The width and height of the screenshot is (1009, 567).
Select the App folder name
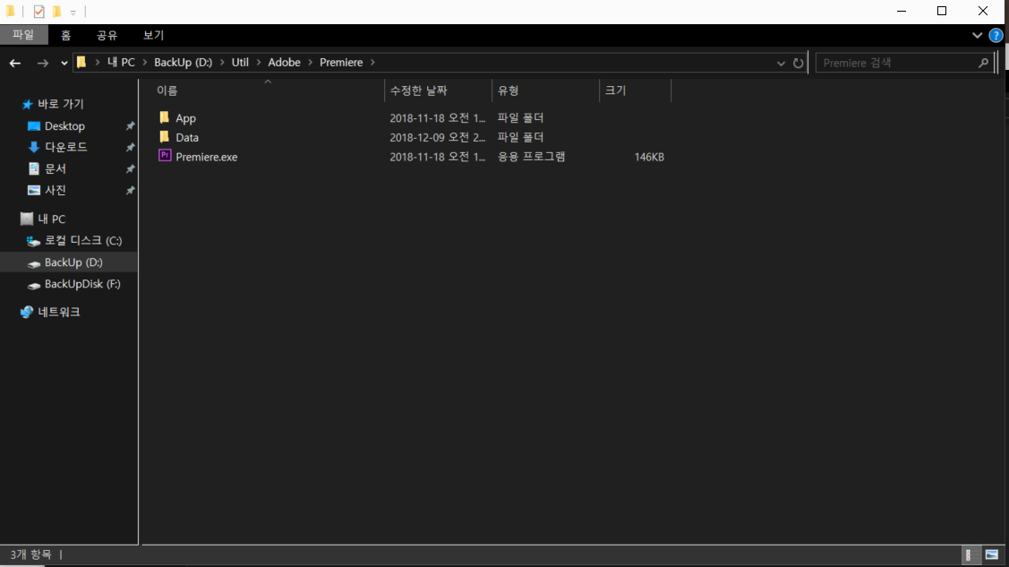pyautogui.click(x=186, y=118)
